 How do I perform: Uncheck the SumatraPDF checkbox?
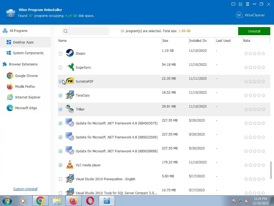click(60, 82)
